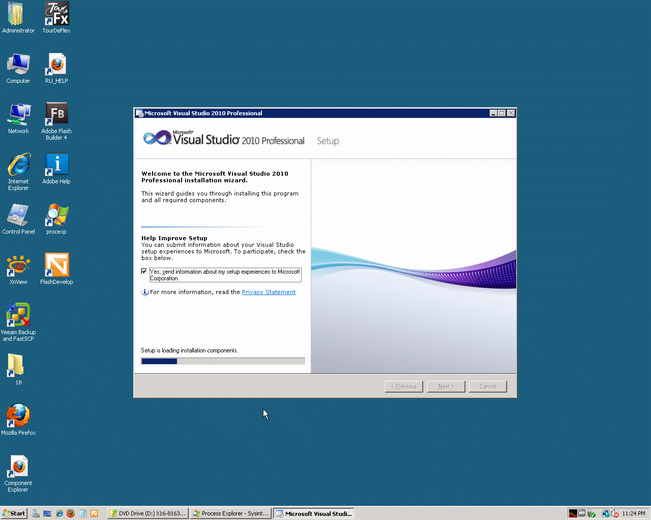Viewport: 651px width, 520px height.
Task: Click the setup loading progress bar
Action: pos(223,361)
